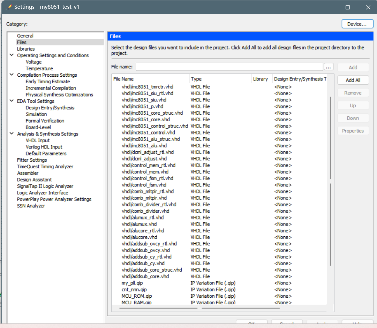
Task: Open Fitter Settings
Action: pyautogui.click(x=32, y=160)
